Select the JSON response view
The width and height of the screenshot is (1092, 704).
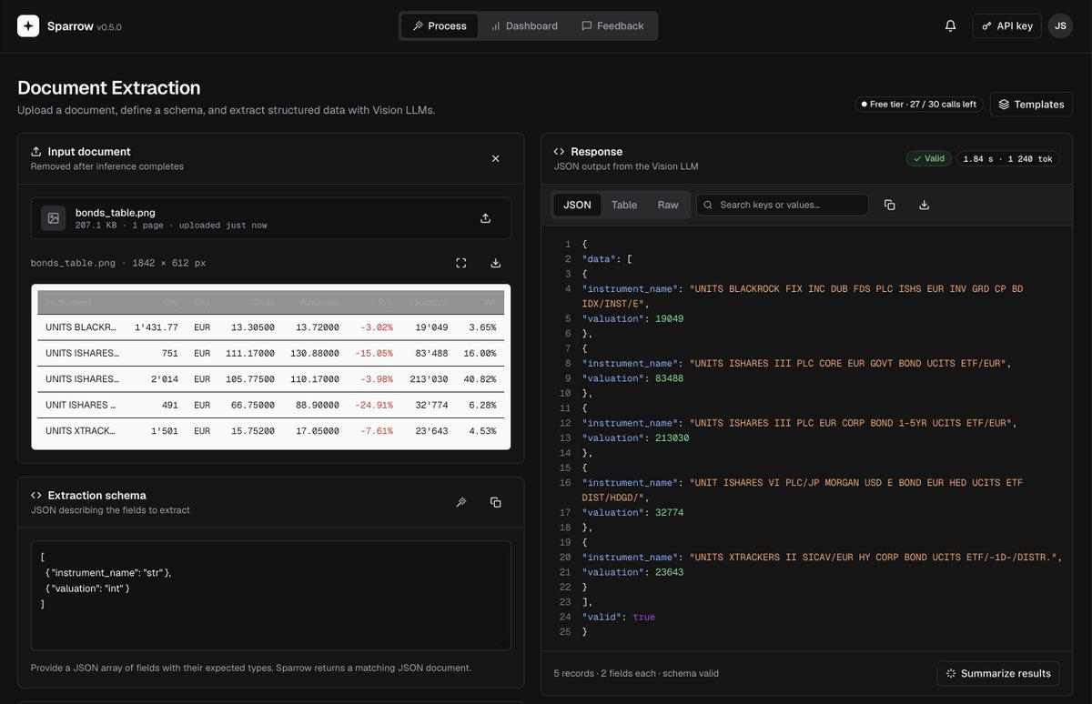577,205
